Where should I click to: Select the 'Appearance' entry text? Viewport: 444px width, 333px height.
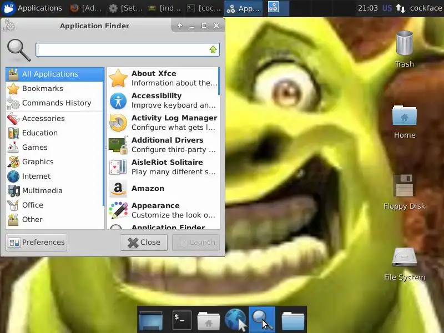pyautogui.click(x=155, y=206)
